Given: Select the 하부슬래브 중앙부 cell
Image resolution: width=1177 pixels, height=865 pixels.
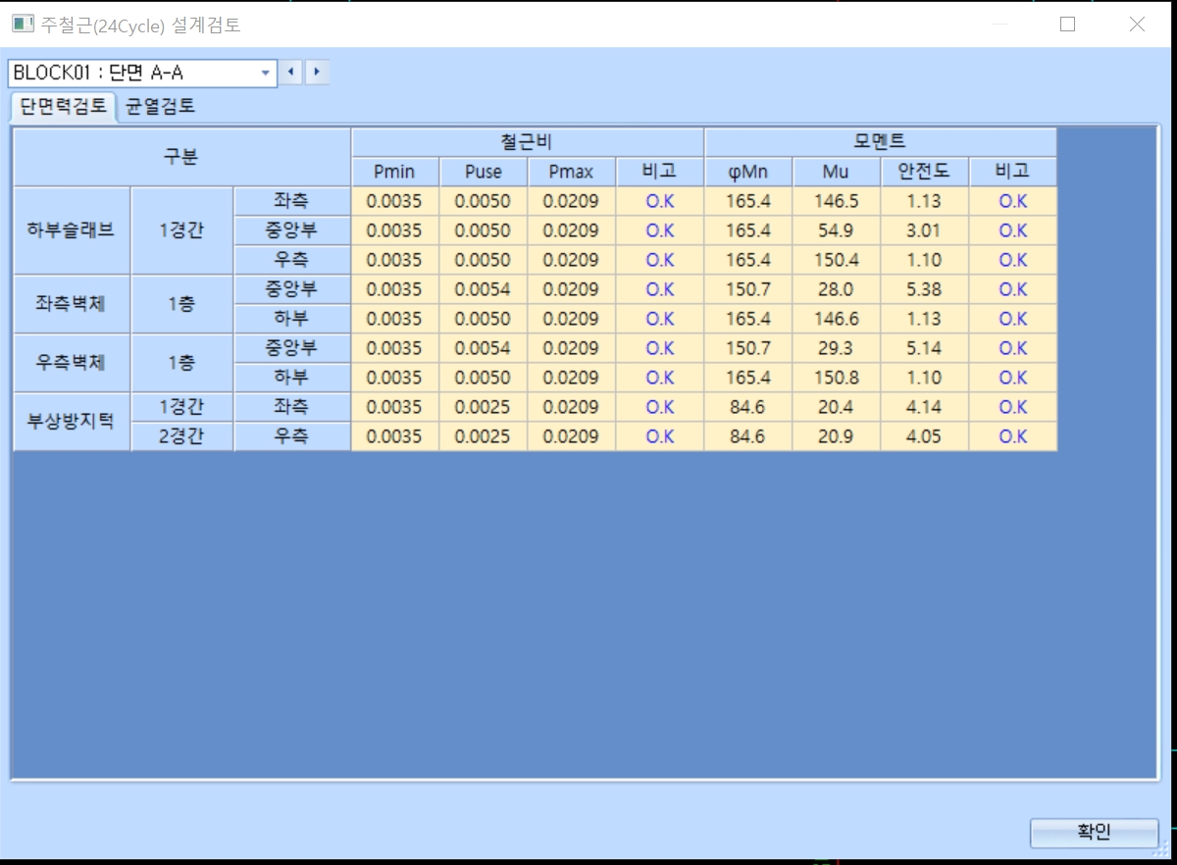Looking at the screenshot, I should [x=292, y=230].
